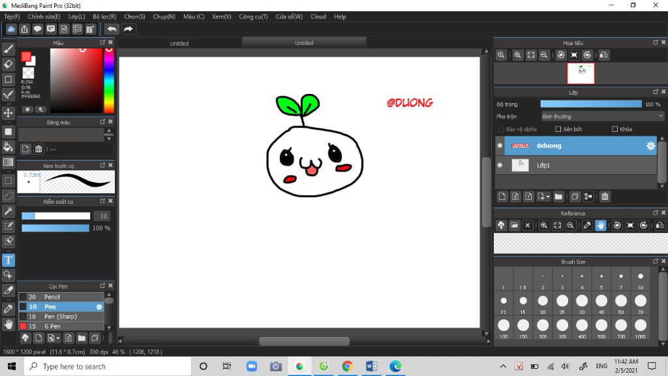Adjust the Độ trong opacity slider
Screen dimensions: 668x376
coord(591,104)
